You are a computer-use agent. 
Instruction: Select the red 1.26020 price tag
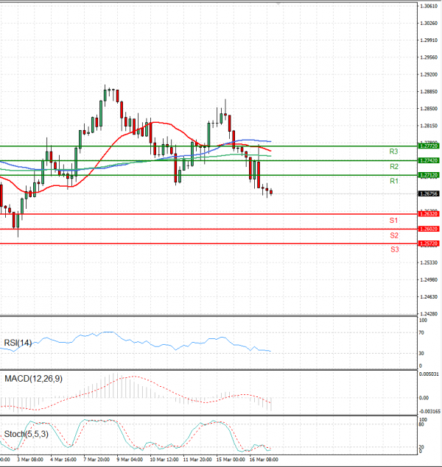point(429,229)
